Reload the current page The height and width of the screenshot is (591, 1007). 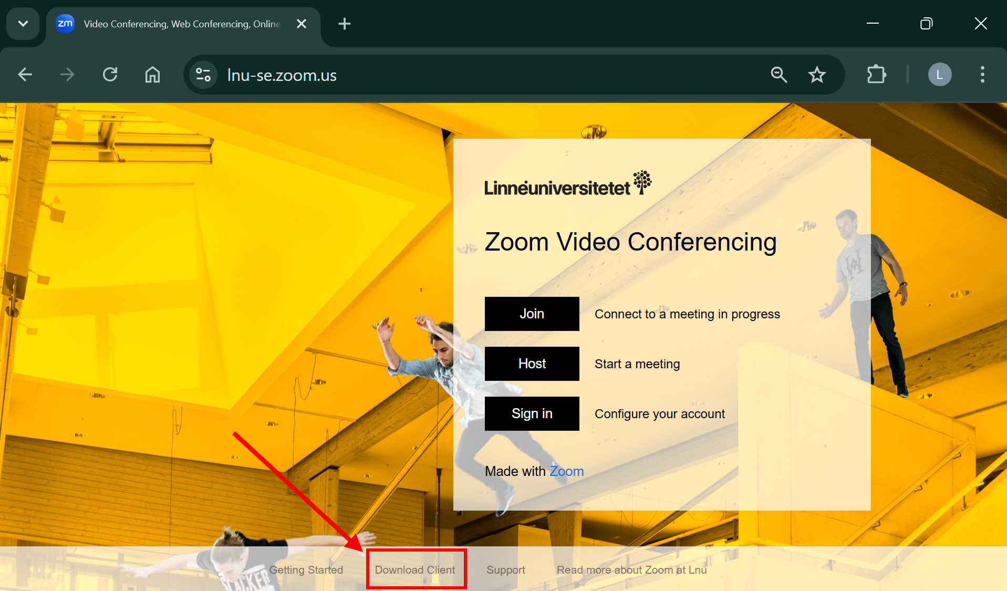click(110, 75)
